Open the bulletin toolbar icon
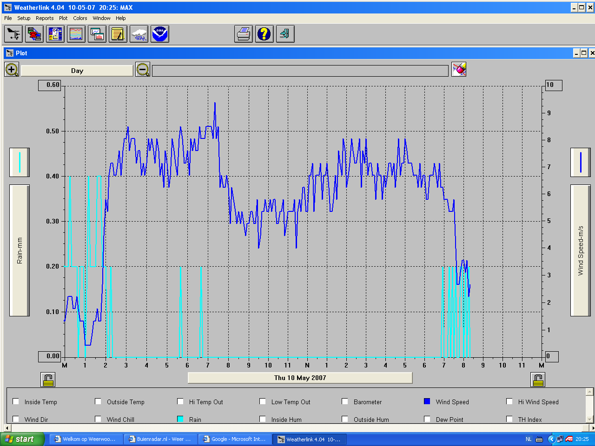The image size is (595, 446). pyautogui.click(x=55, y=34)
